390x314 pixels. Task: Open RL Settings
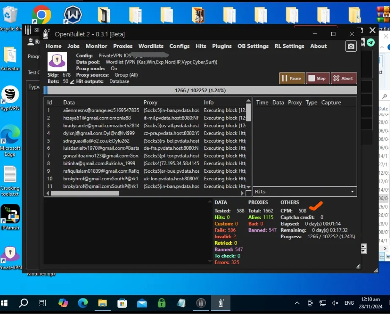point(289,46)
